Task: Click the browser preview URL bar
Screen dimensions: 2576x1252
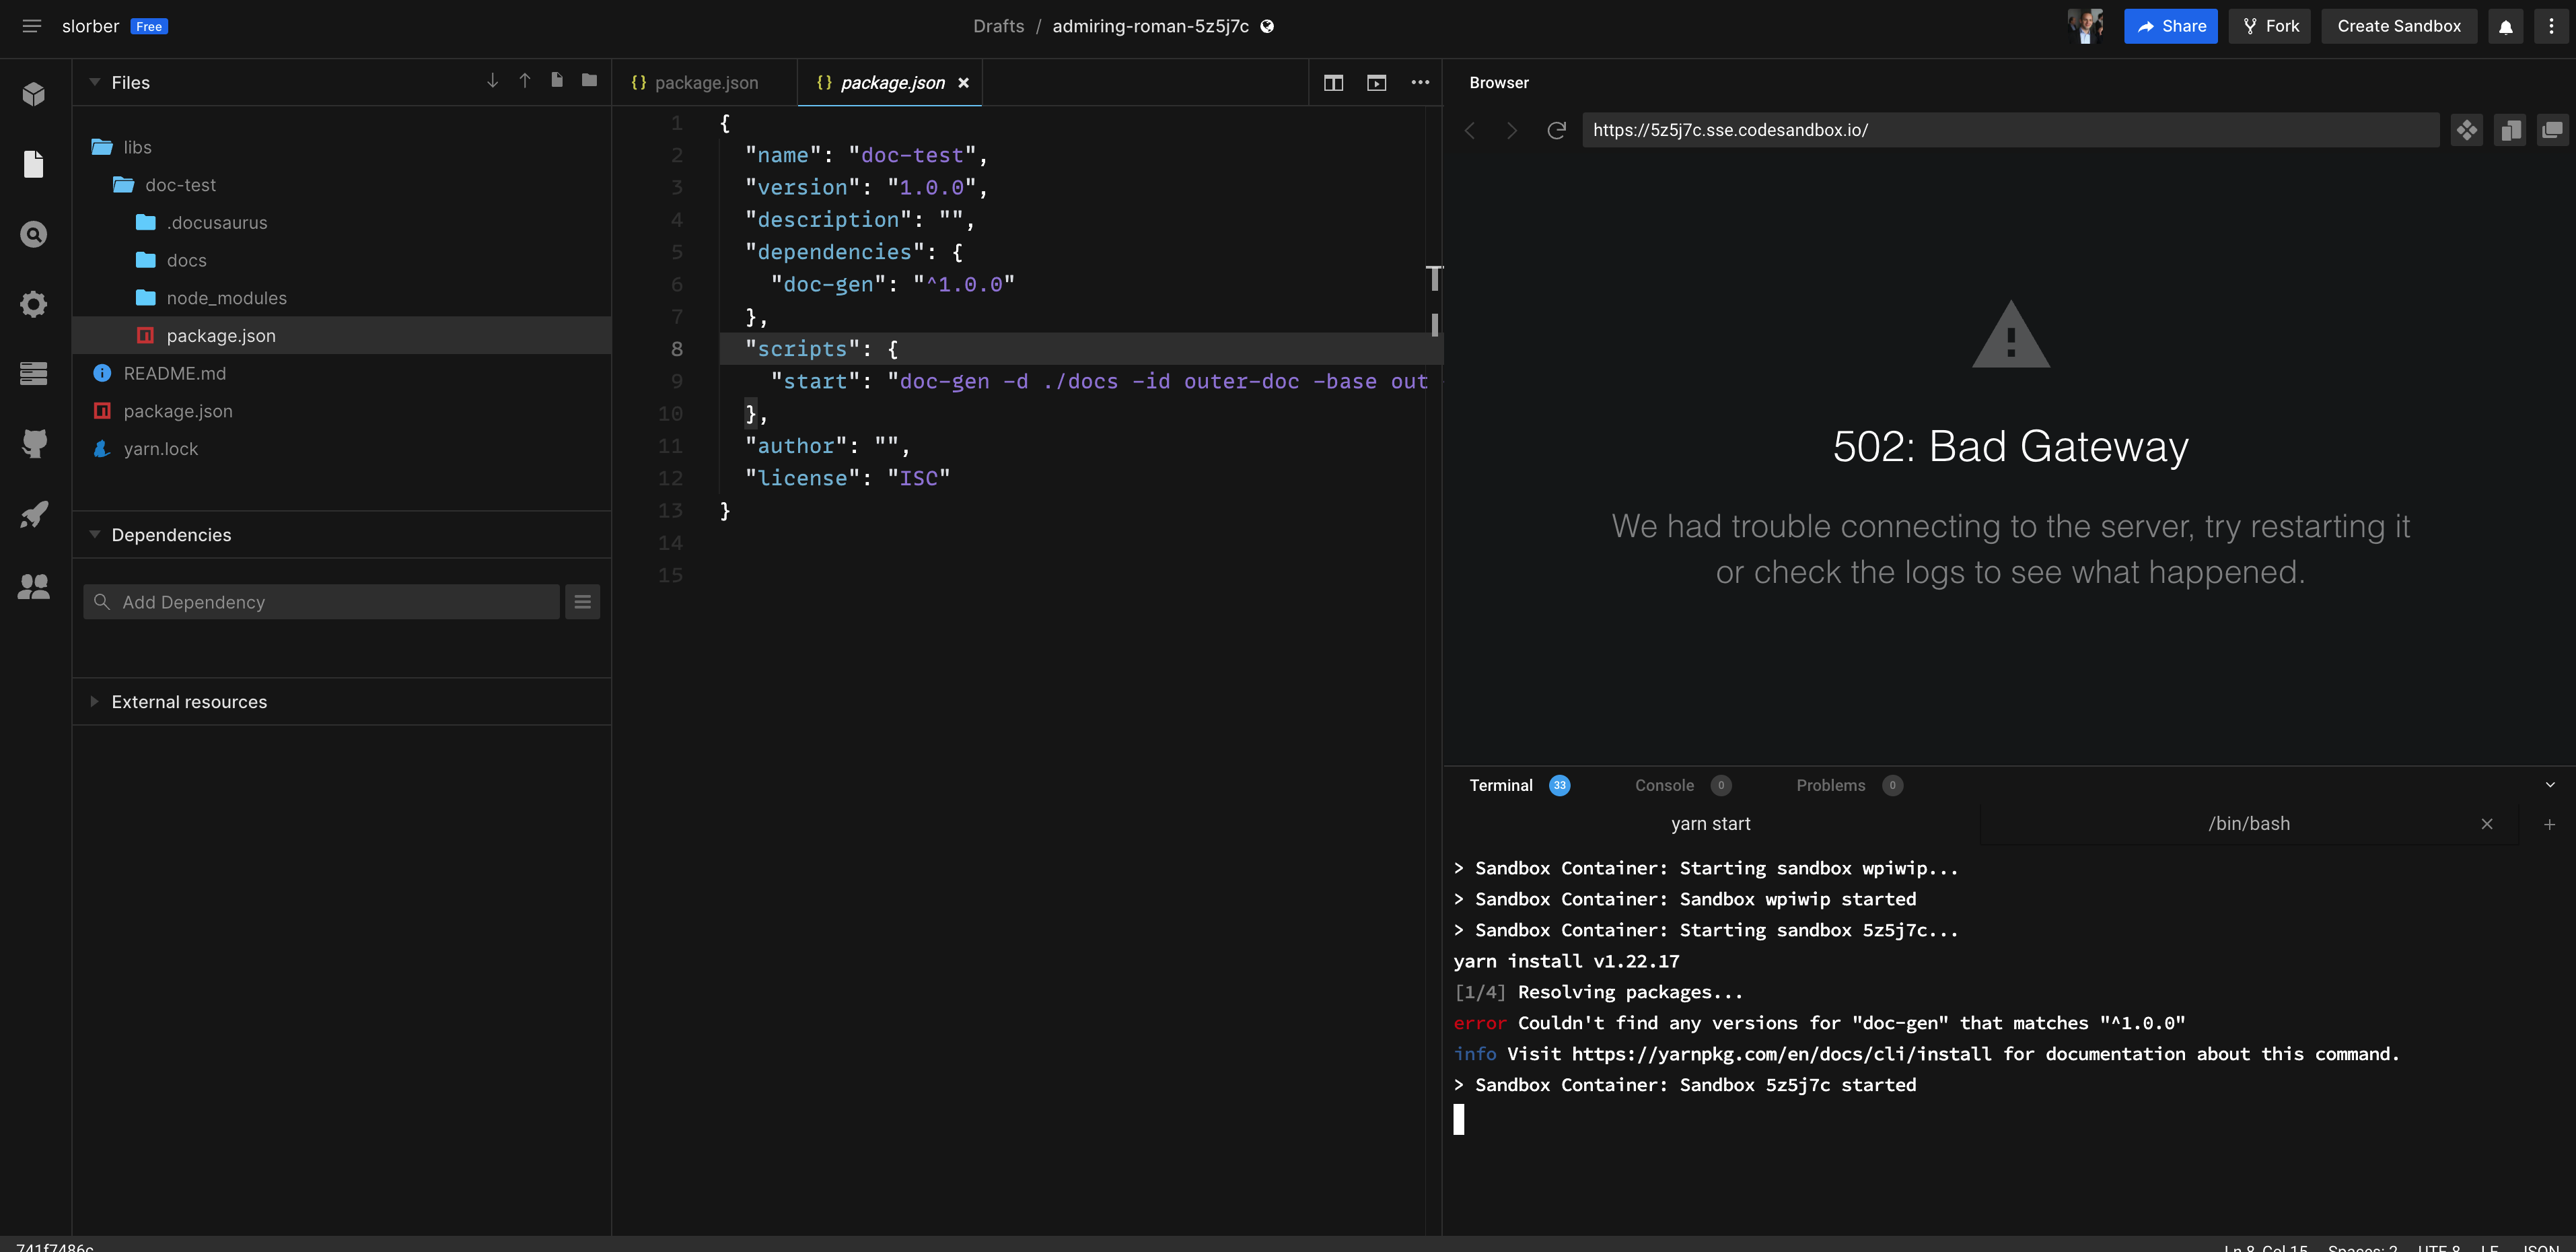Action: pos(2010,130)
